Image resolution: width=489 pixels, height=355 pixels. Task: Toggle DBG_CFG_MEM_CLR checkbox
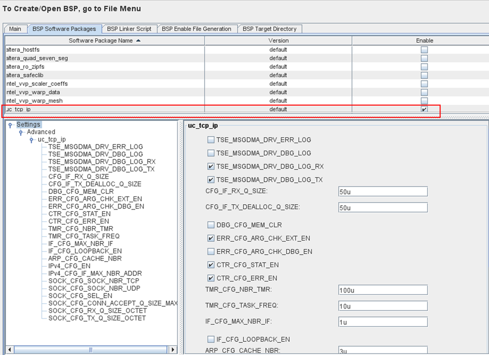(x=211, y=225)
